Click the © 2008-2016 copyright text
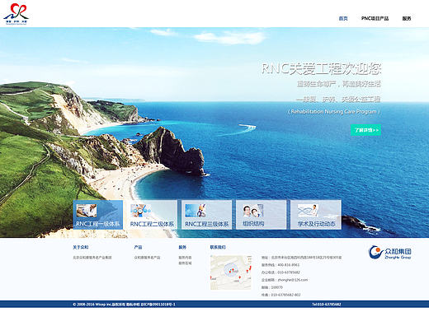Screen dimensions: 429x321 [x=124, y=305]
